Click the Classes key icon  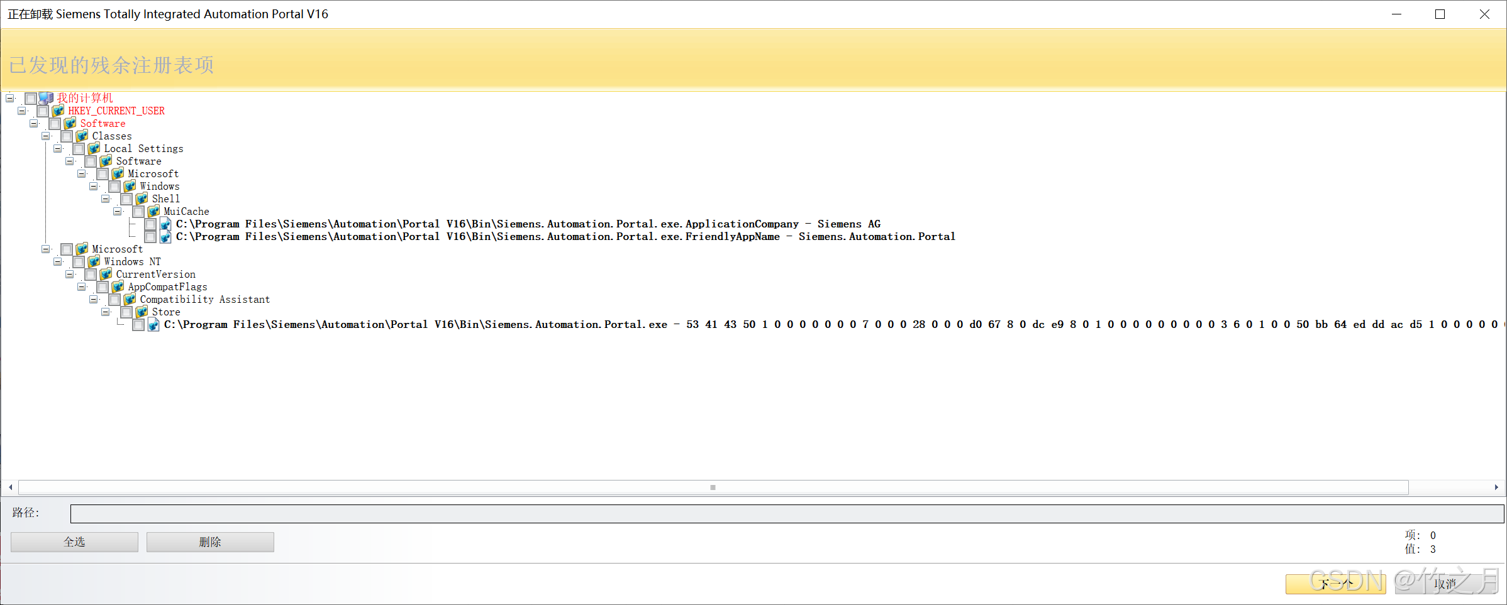click(x=82, y=136)
